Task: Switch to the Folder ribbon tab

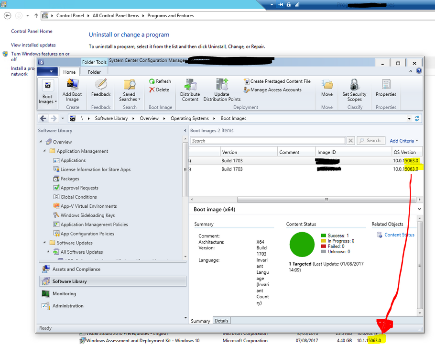Action: tap(94, 72)
